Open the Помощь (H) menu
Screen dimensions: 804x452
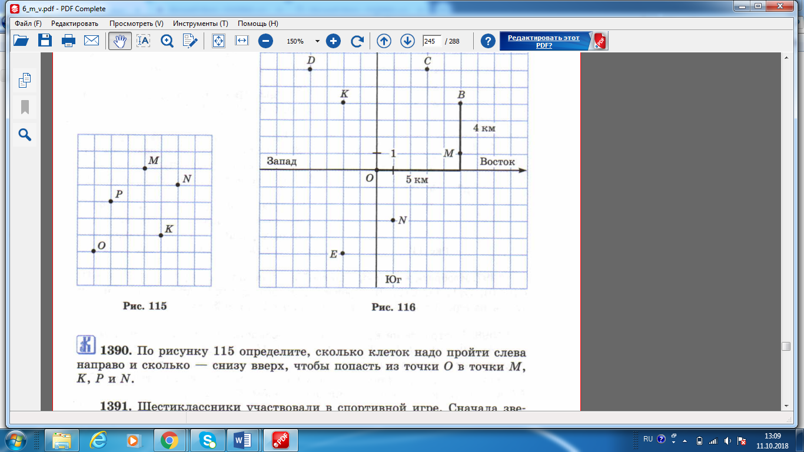pos(258,24)
